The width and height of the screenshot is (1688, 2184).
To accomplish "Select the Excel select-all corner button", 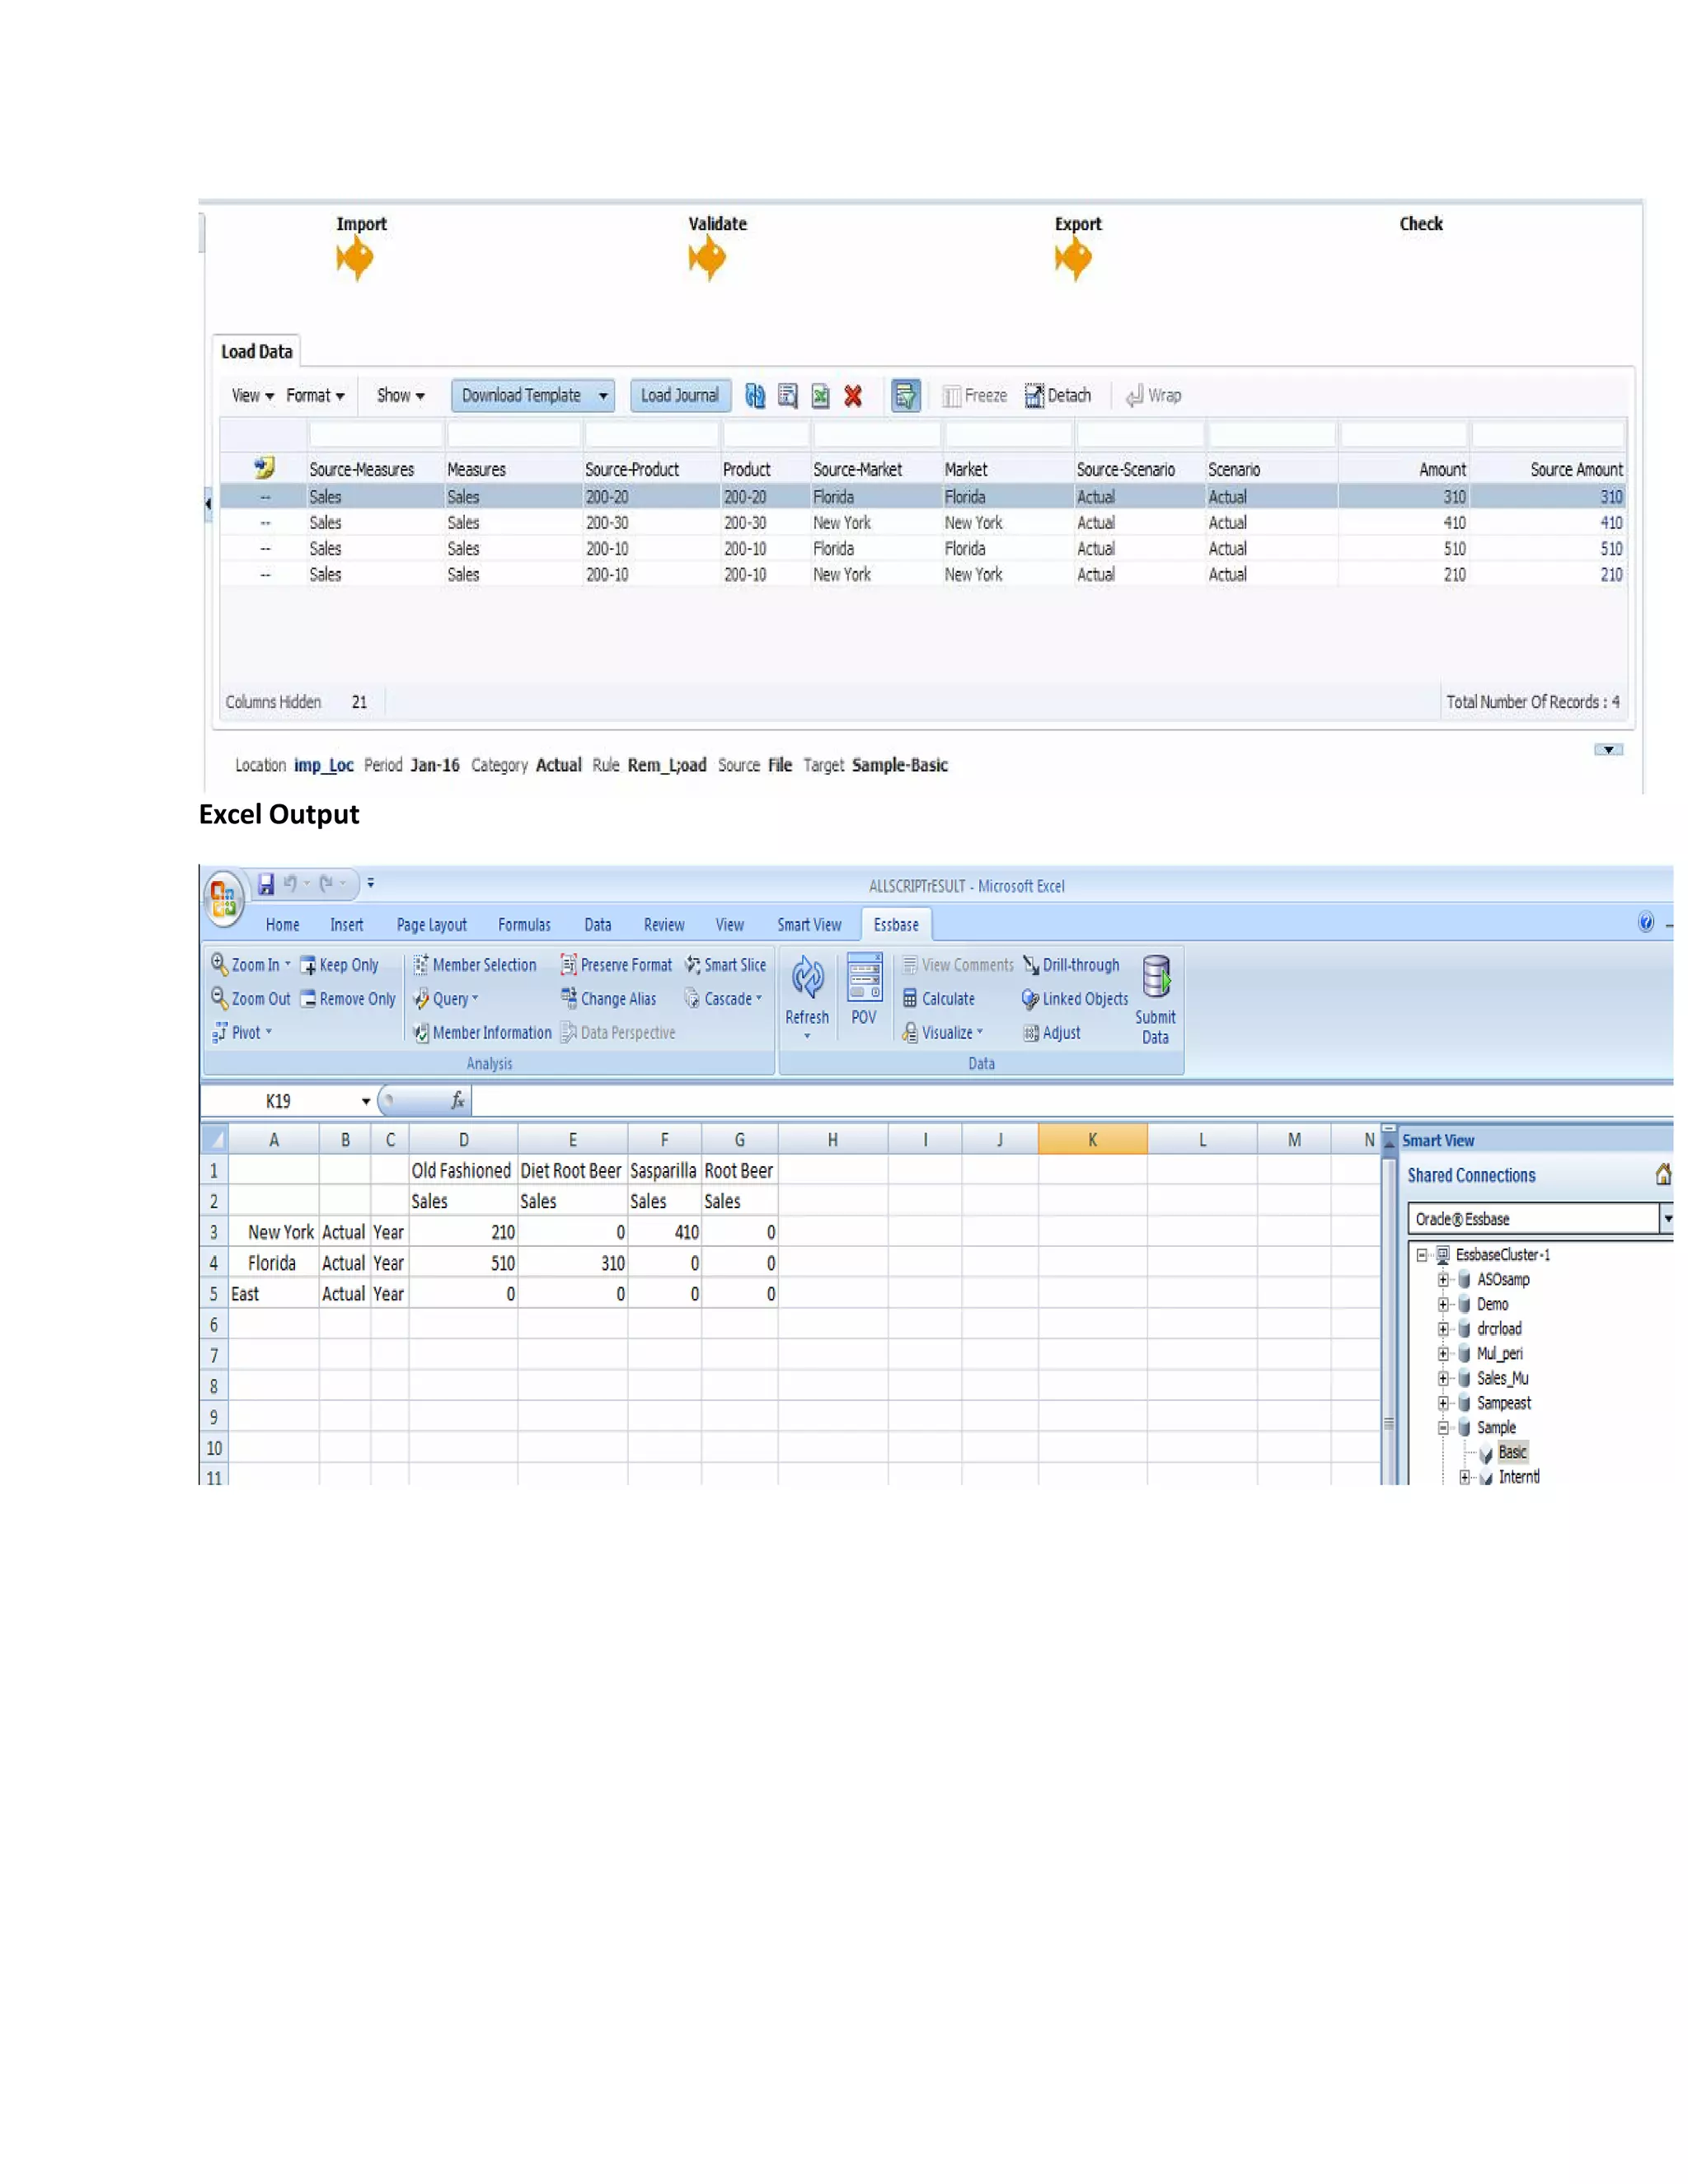I will tap(215, 1140).
